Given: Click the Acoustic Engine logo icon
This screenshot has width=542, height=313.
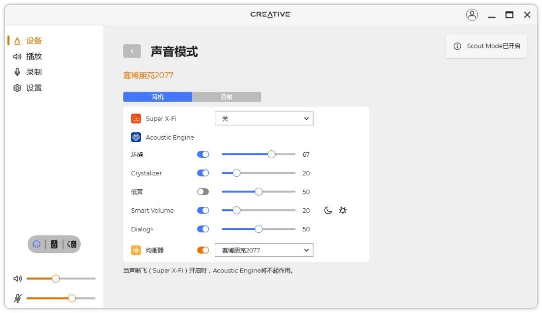Looking at the screenshot, I should click(x=135, y=137).
